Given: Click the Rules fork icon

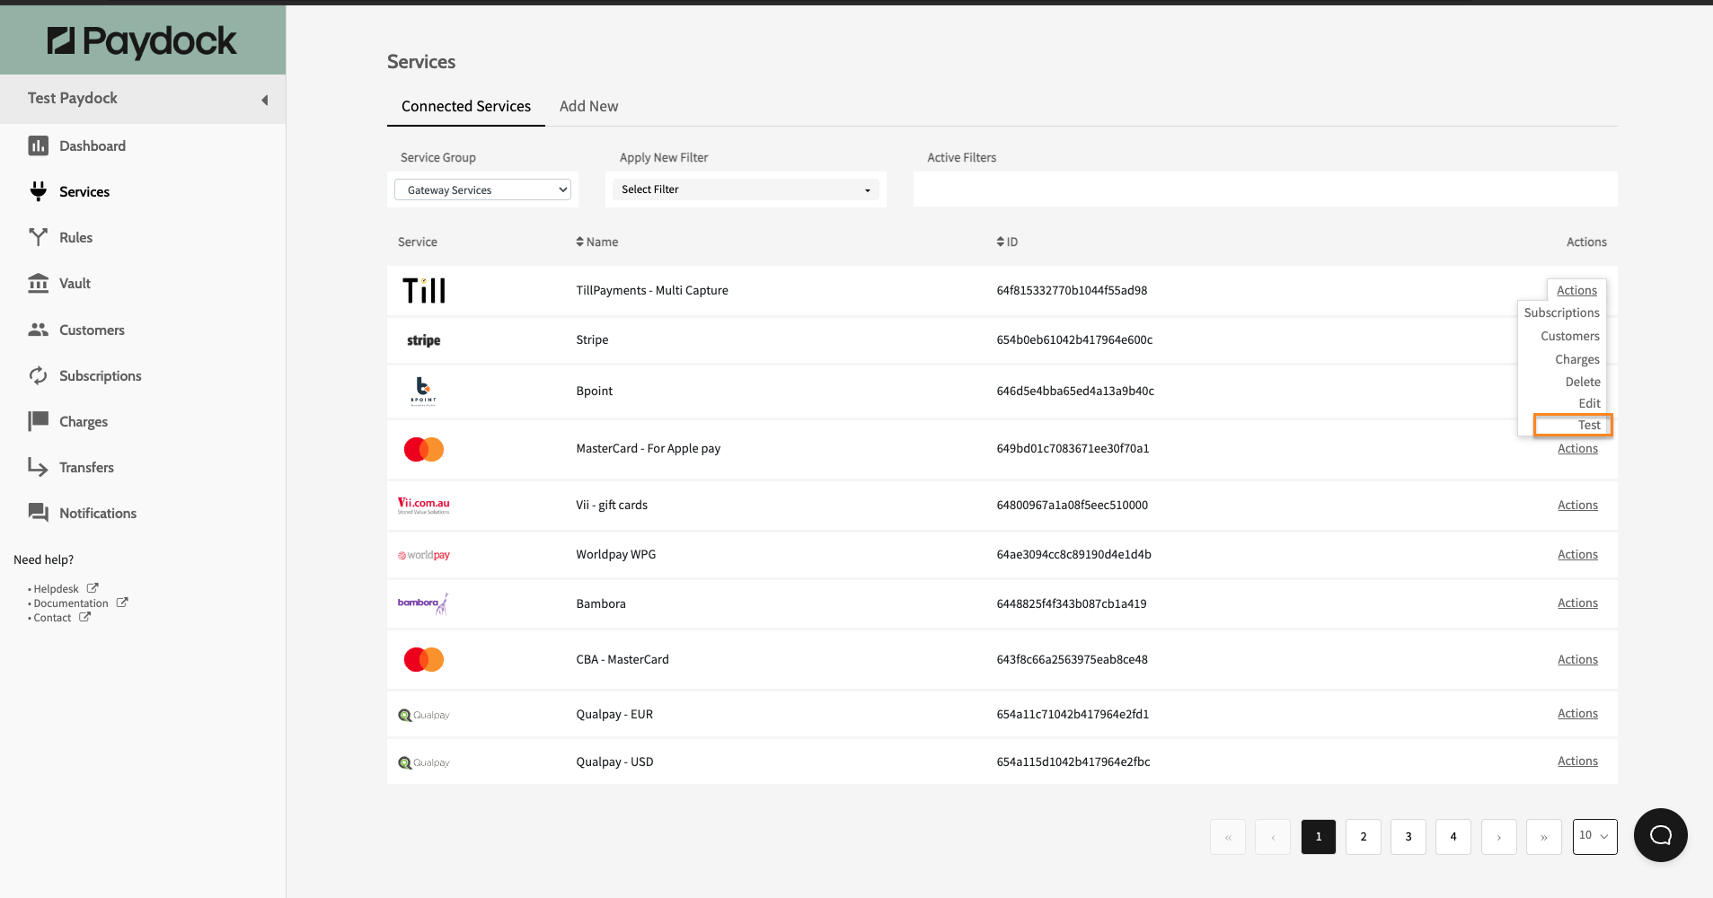Looking at the screenshot, I should coord(38,237).
